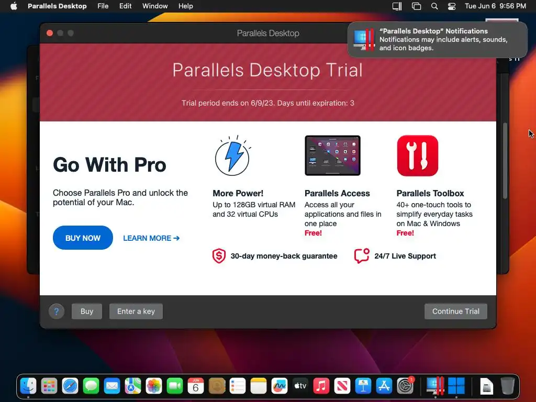Click the BUY NOW button
The width and height of the screenshot is (536, 402).
coord(83,238)
